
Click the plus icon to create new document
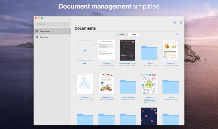[85, 50]
